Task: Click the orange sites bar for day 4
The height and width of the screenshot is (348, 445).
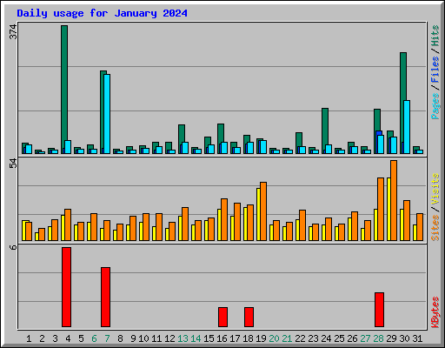Action: (68, 224)
